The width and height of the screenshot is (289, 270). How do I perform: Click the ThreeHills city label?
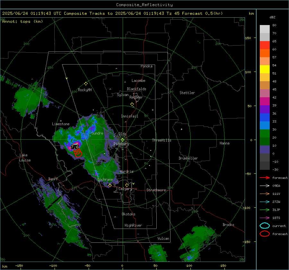point(162,140)
